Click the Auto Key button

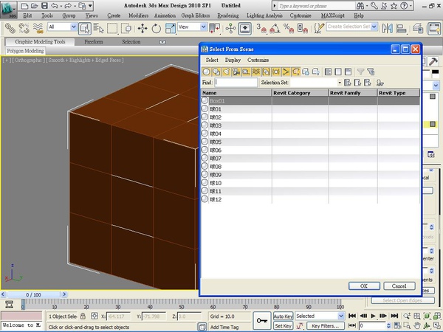[283, 317]
